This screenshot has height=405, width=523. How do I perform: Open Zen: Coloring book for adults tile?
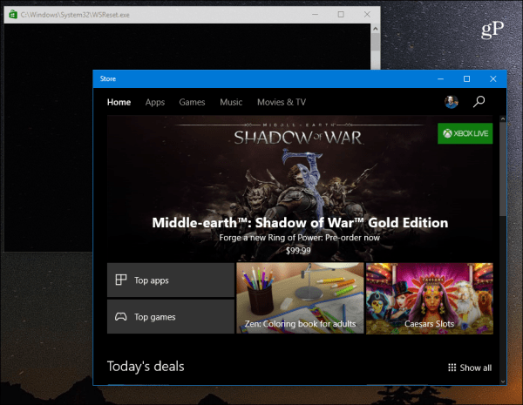(300, 299)
